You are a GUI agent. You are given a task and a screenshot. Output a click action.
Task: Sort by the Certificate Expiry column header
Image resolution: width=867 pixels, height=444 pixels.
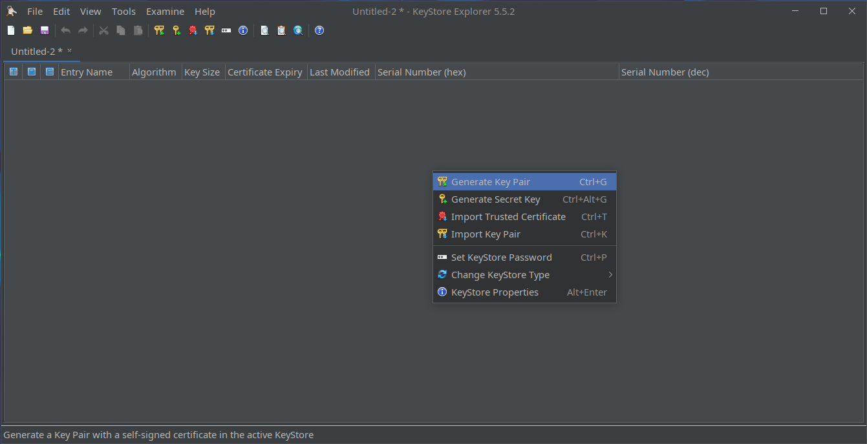click(265, 72)
